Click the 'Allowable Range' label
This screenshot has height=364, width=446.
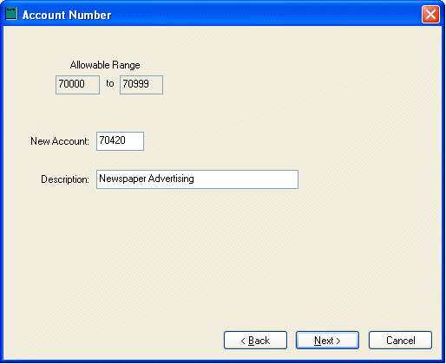(105, 65)
